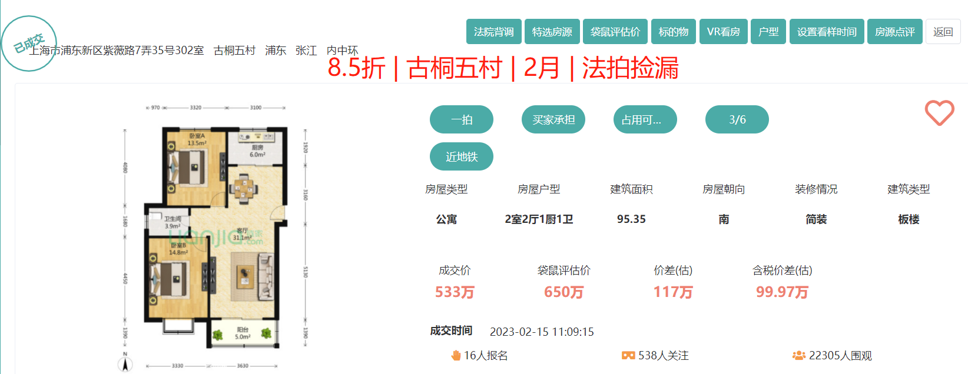Select the 近地铁 tag
Viewport: 968px width, 374px height.
pyautogui.click(x=461, y=156)
